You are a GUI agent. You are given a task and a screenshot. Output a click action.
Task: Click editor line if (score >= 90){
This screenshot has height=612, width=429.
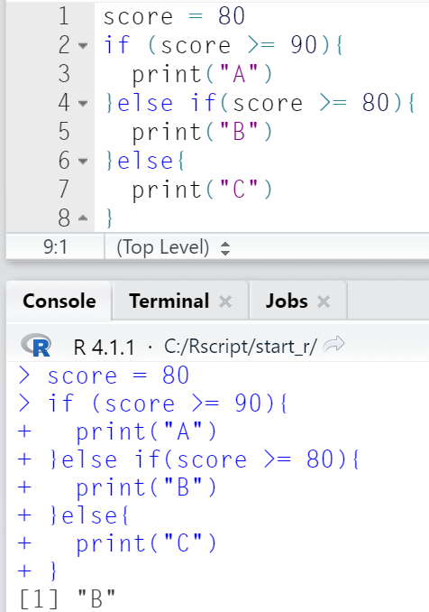(224, 45)
